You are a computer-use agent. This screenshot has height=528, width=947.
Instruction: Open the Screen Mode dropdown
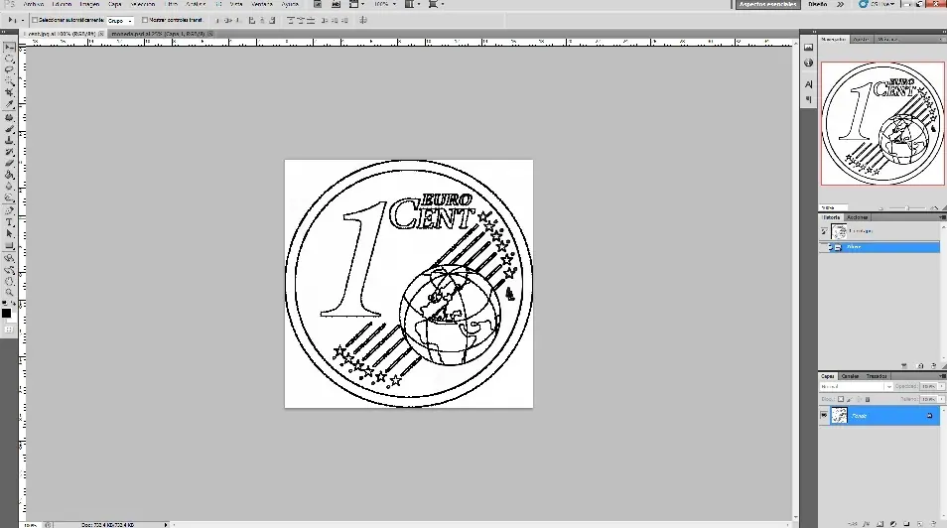436,4
